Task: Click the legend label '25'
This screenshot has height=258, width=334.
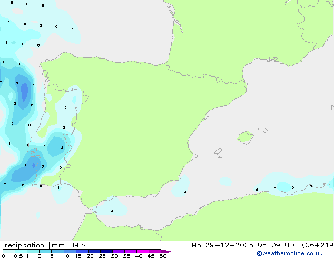Action: pyautogui.click(x=102, y=256)
